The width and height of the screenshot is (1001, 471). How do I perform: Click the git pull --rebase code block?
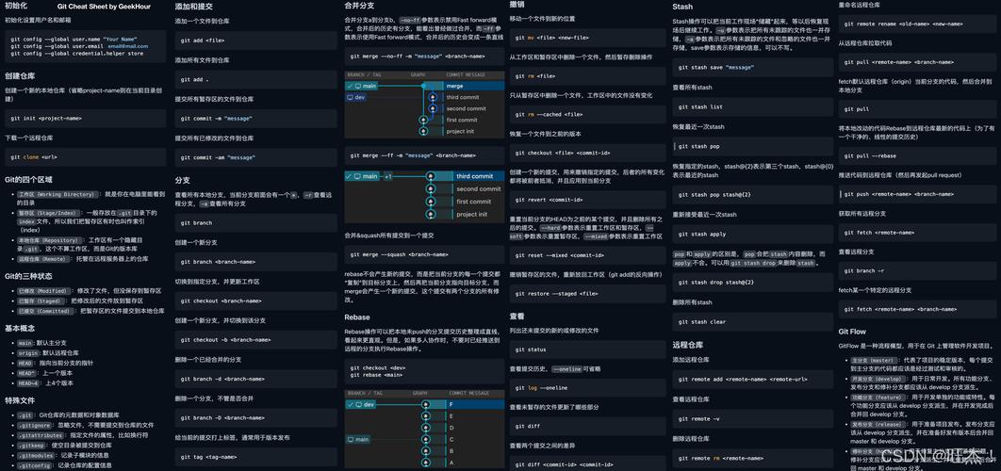coord(917,155)
